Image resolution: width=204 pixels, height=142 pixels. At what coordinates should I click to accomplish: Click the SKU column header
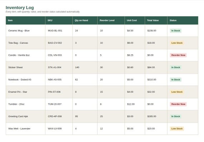click(59, 20)
